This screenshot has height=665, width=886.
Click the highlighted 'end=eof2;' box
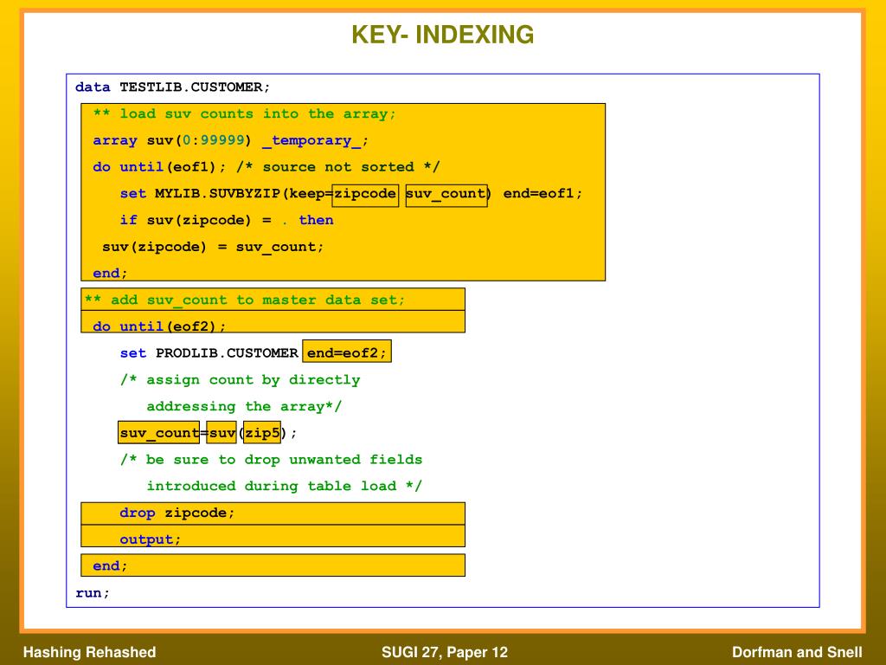coord(347,352)
